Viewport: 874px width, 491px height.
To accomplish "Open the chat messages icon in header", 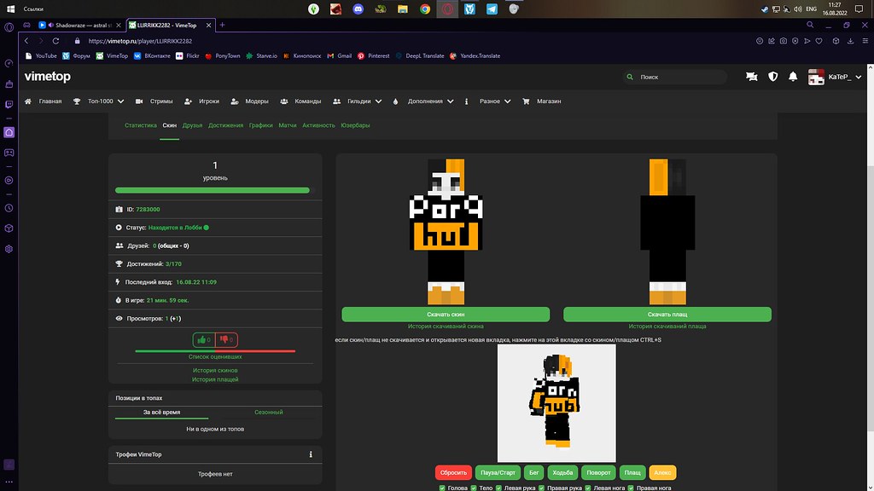I will (751, 77).
